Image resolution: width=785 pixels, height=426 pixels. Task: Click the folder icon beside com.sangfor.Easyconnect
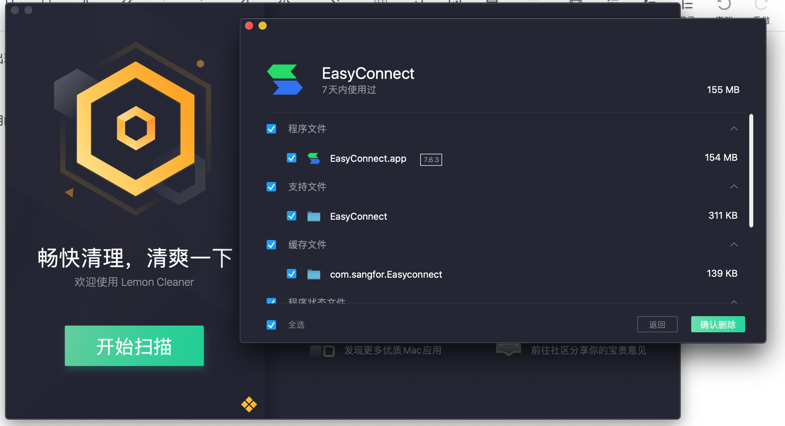314,274
